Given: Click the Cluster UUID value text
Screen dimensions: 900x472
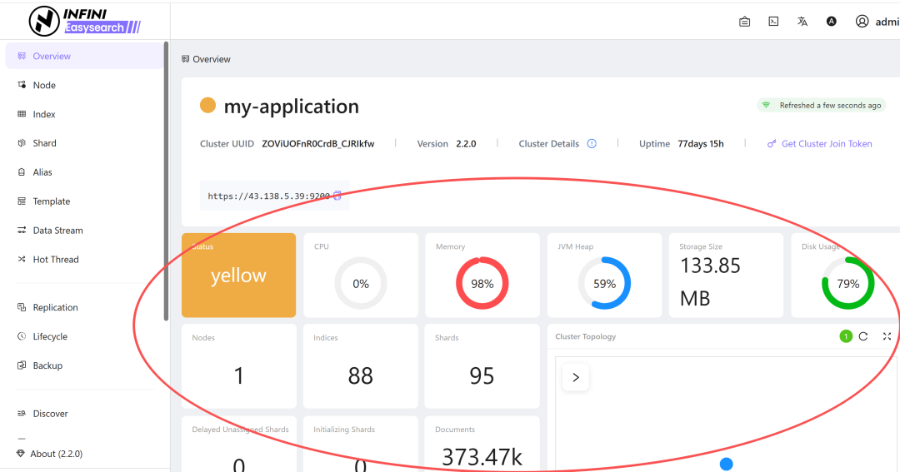Looking at the screenshot, I should (x=318, y=144).
